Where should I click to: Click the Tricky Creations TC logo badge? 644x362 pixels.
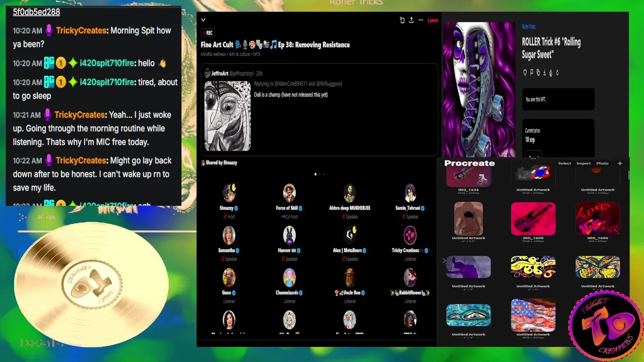(x=605, y=325)
